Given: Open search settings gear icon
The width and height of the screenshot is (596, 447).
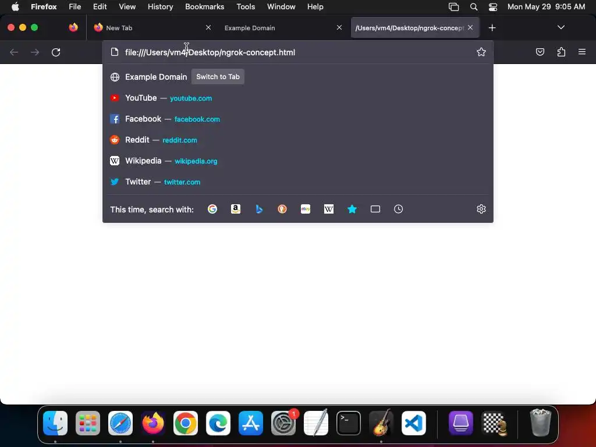Looking at the screenshot, I should pos(481,209).
